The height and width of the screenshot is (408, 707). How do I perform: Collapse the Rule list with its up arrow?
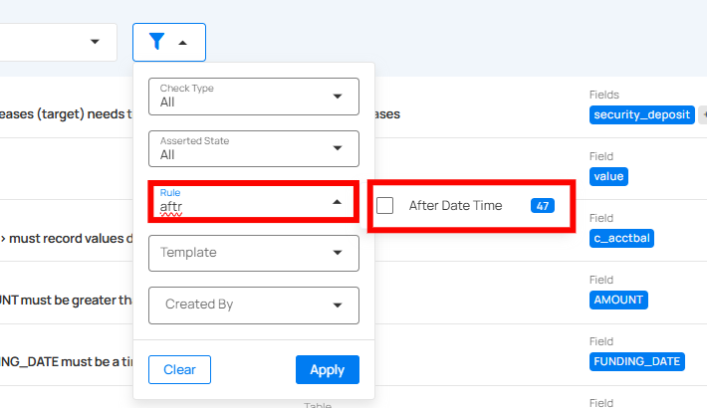click(338, 202)
